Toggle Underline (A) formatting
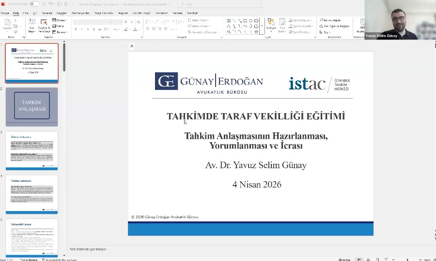The width and height of the screenshot is (436, 261). tap(88, 29)
